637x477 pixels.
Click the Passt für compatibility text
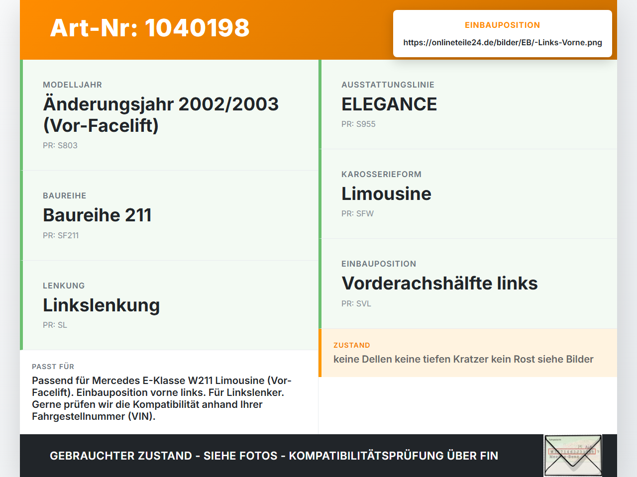point(162,398)
